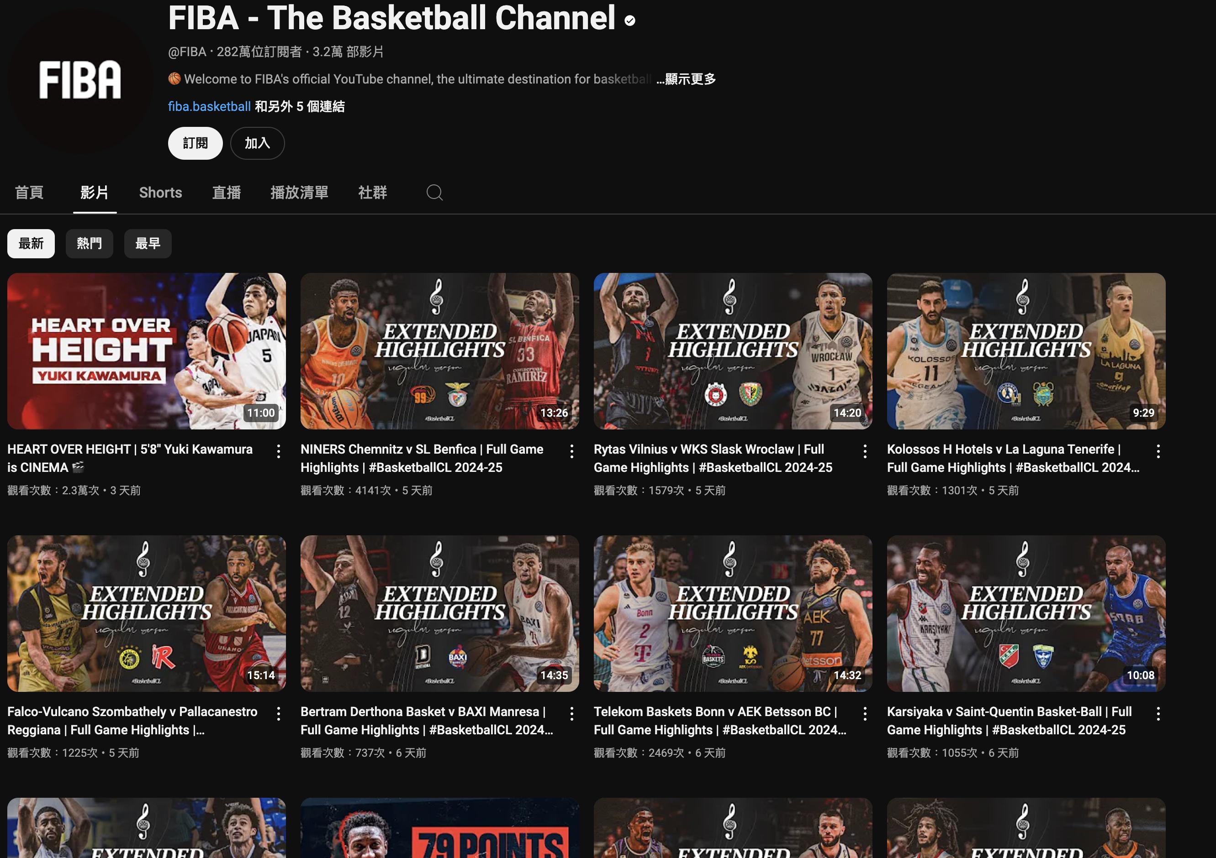Switch to the 播放清單 tab
Image resolution: width=1216 pixels, height=858 pixels.
click(299, 193)
